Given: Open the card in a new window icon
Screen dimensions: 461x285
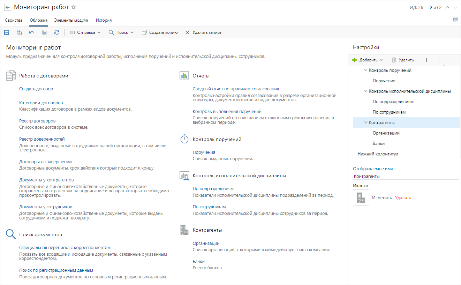Looking at the screenshot, I should (x=455, y=19).
